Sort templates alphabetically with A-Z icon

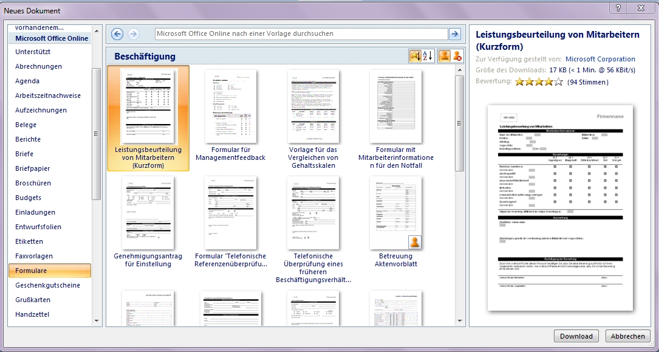[427, 56]
